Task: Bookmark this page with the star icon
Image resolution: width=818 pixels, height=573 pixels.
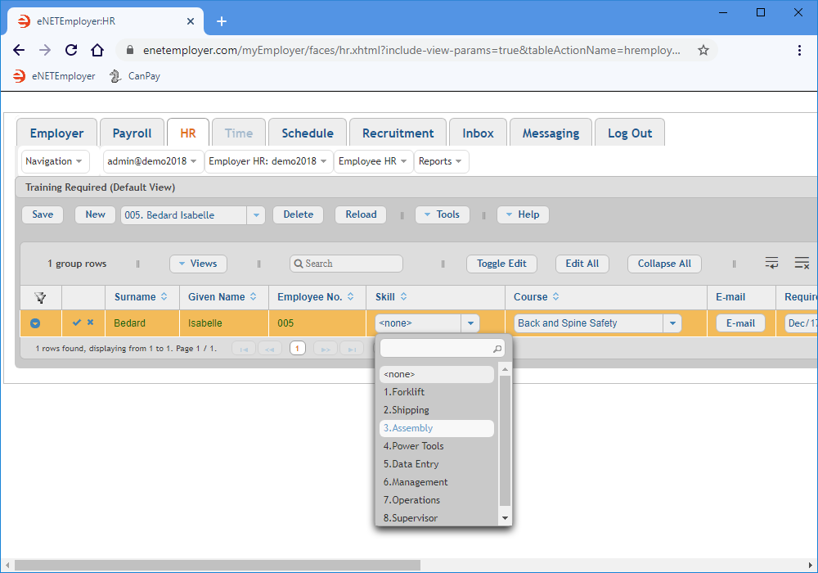Action: [x=703, y=50]
